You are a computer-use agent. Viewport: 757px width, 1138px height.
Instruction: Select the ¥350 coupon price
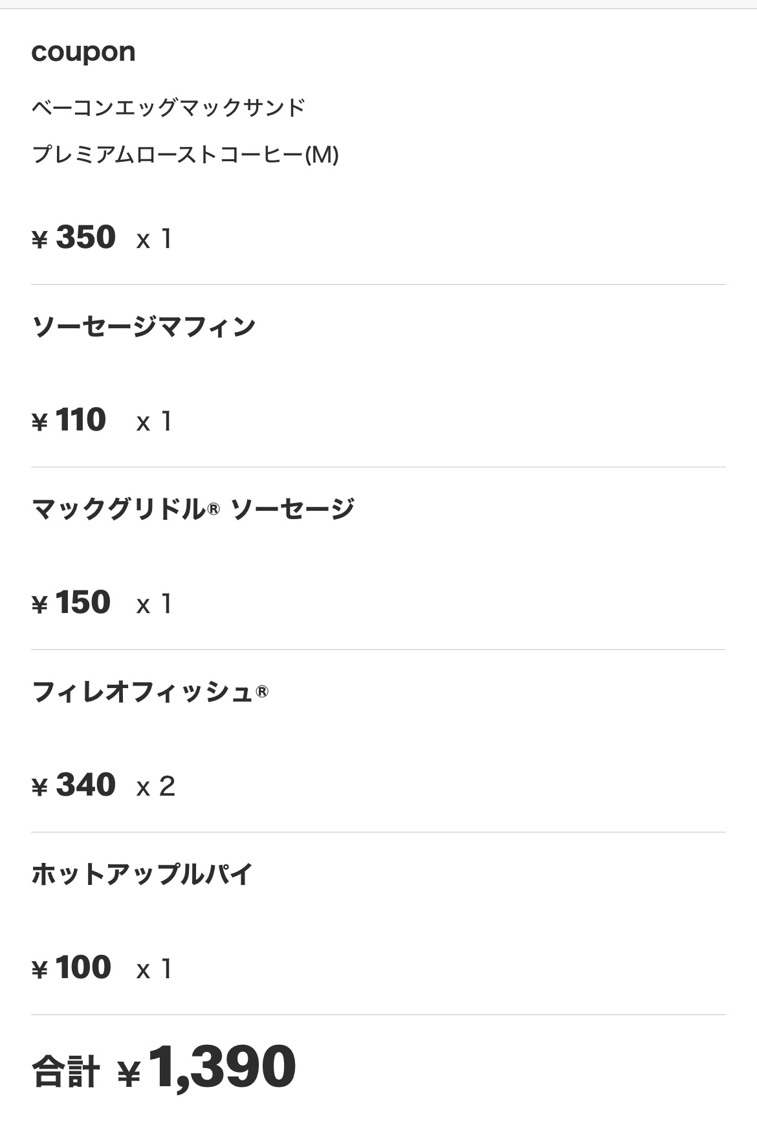click(x=74, y=238)
